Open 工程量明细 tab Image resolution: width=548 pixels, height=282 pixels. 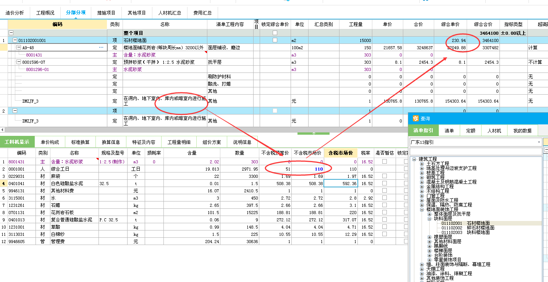(x=179, y=142)
